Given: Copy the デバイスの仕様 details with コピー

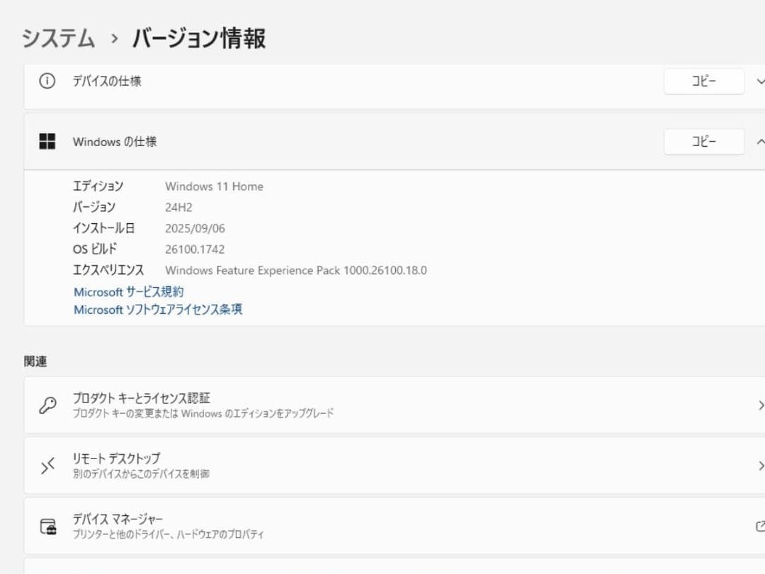Looking at the screenshot, I should pyautogui.click(x=703, y=81).
